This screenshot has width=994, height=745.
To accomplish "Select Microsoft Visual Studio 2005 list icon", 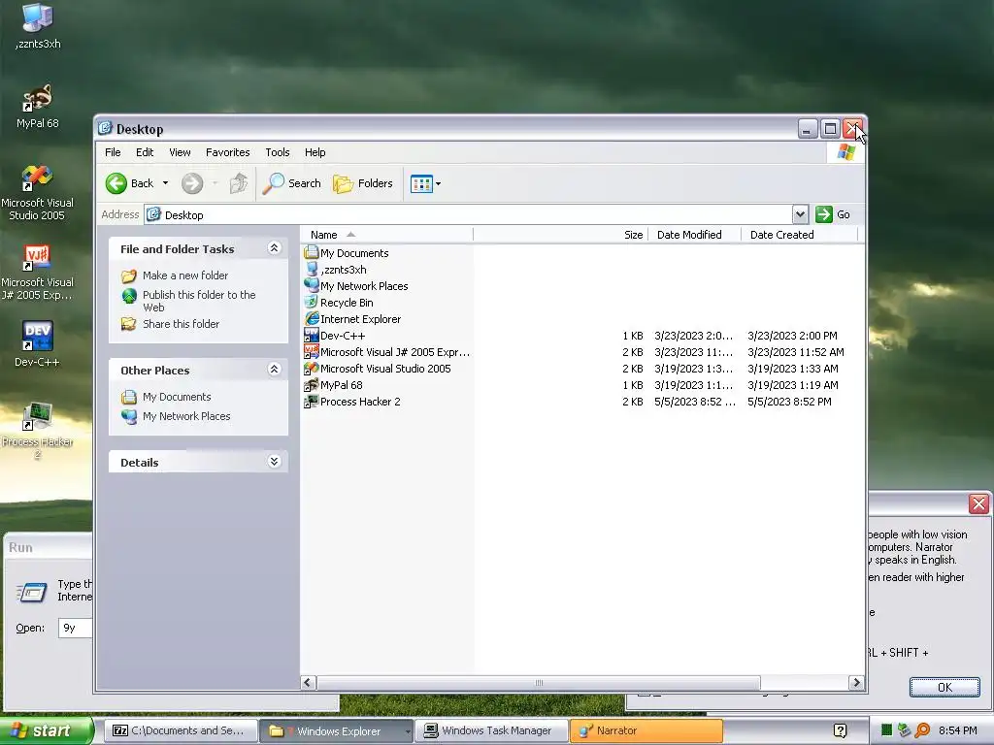I will [x=312, y=368].
